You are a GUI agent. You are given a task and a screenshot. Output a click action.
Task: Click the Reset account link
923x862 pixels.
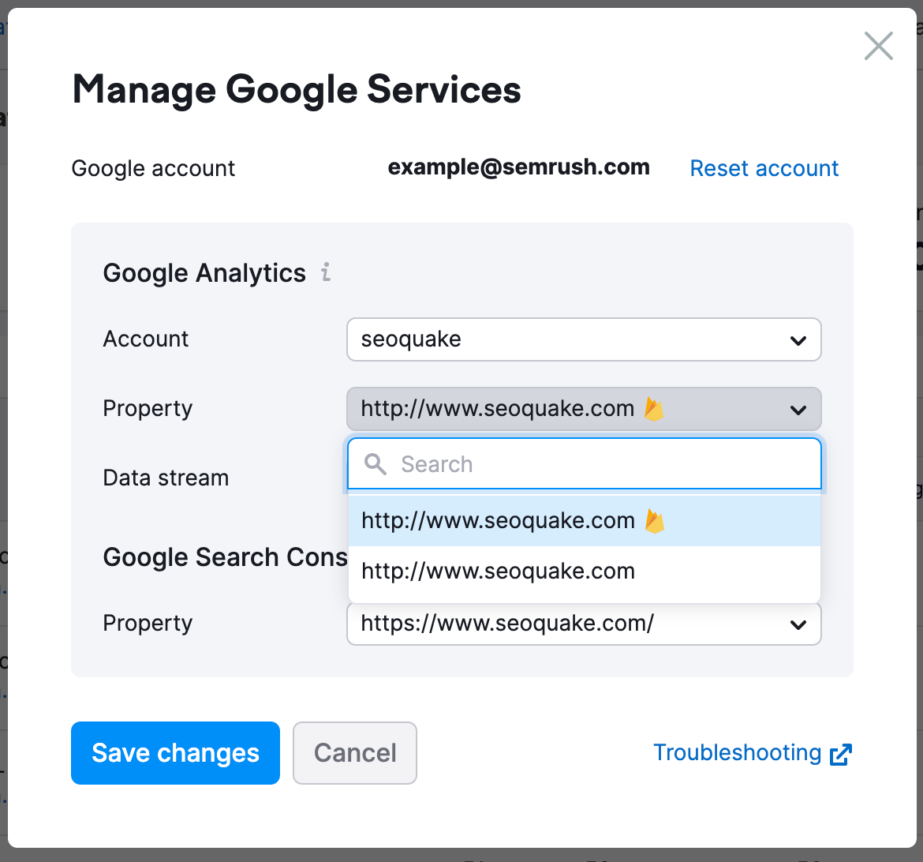tap(763, 168)
